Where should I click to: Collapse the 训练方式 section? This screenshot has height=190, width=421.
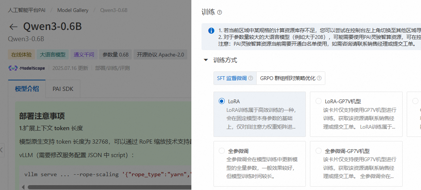[x=206, y=60]
